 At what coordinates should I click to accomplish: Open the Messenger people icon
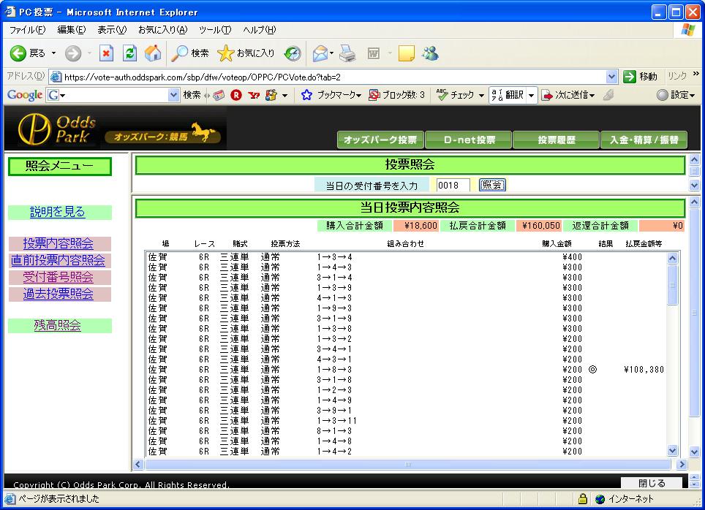pyautogui.click(x=430, y=53)
